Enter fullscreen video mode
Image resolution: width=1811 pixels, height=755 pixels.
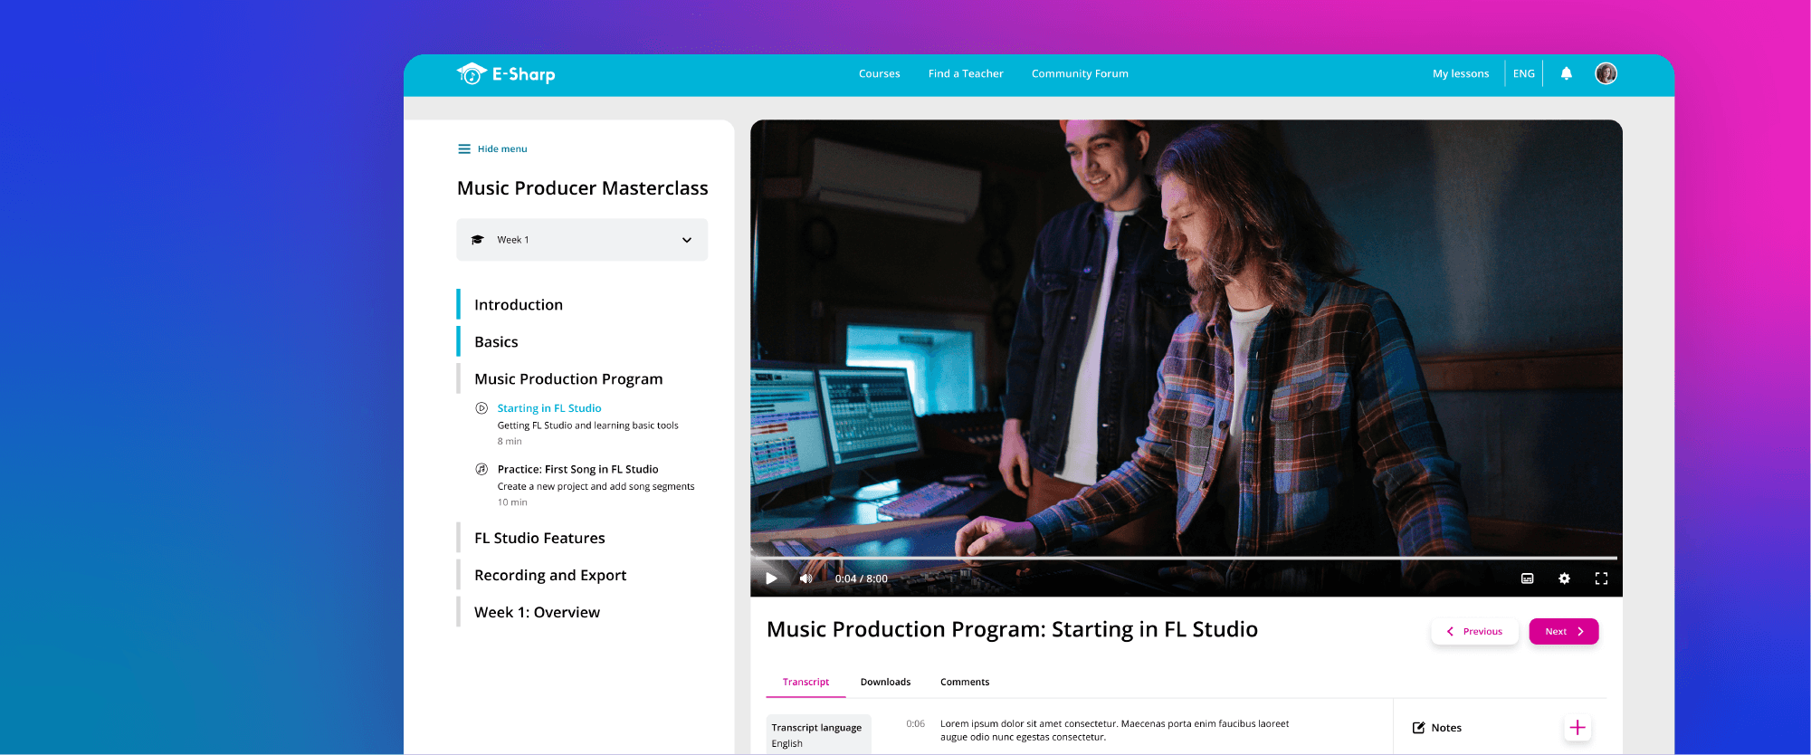coord(1601,578)
